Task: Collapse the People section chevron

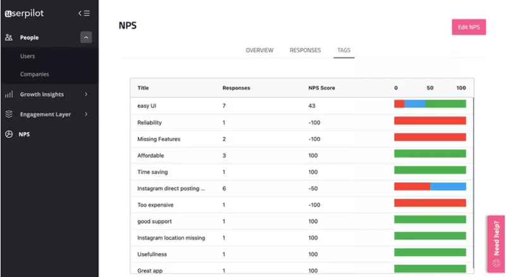Action: click(86, 37)
